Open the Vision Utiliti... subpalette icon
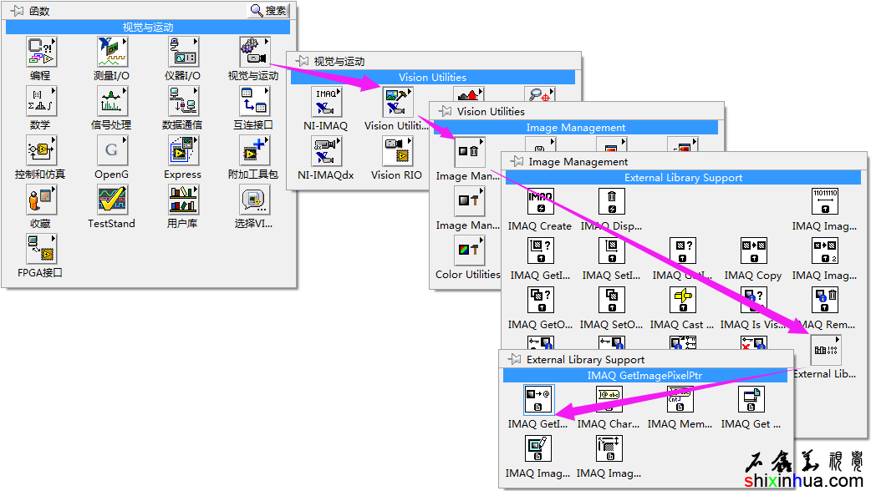 click(397, 102)
